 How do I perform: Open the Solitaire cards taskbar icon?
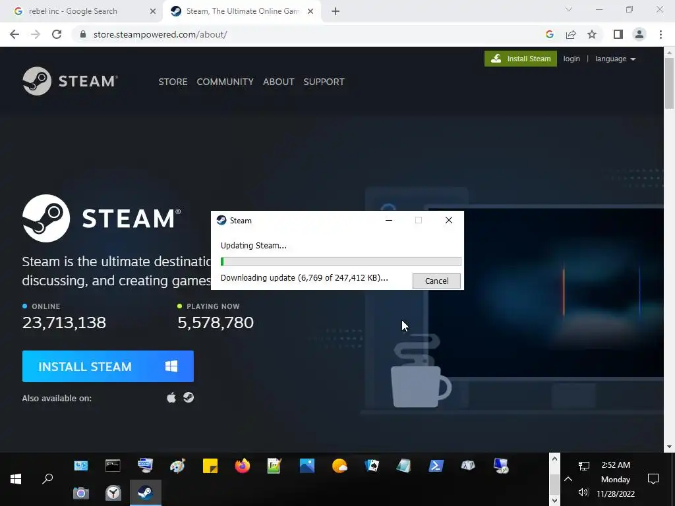coord(372,466)
